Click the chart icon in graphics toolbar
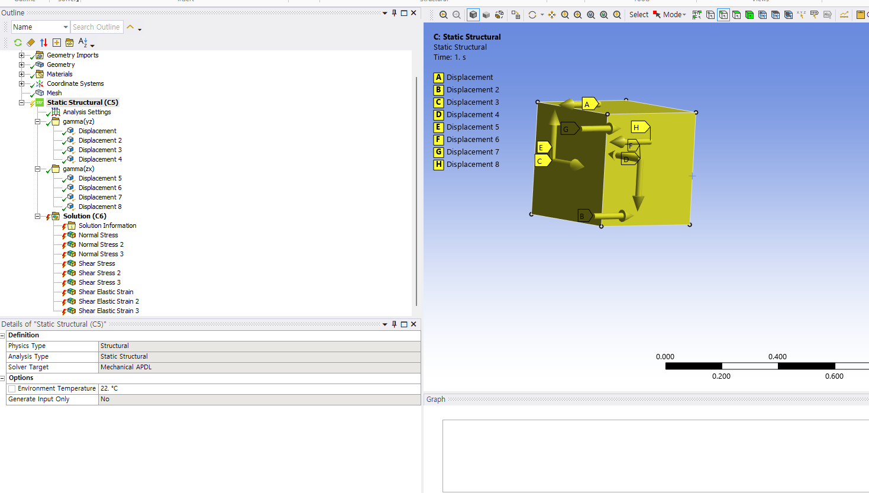 tap(844, 15)
